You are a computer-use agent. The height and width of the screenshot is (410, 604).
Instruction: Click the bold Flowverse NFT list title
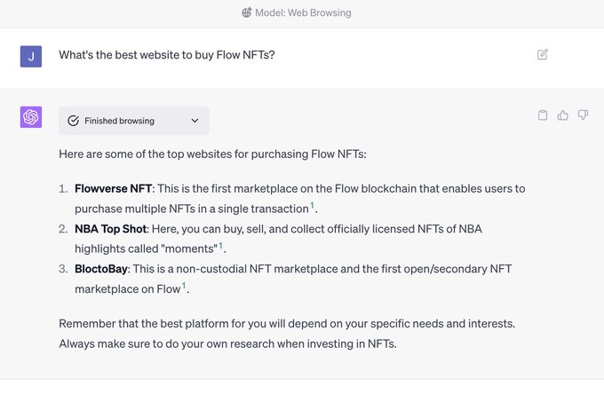tap(115, 188)
